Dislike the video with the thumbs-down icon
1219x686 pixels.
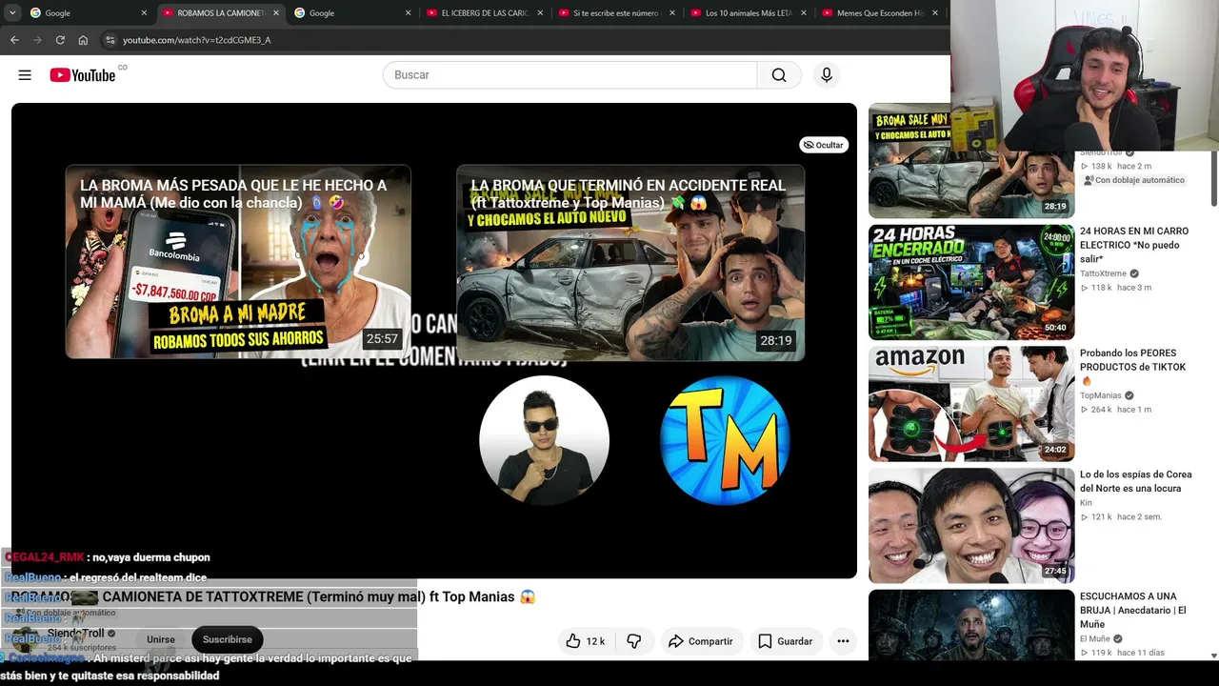pyautogui.click(x=634, y=641)
